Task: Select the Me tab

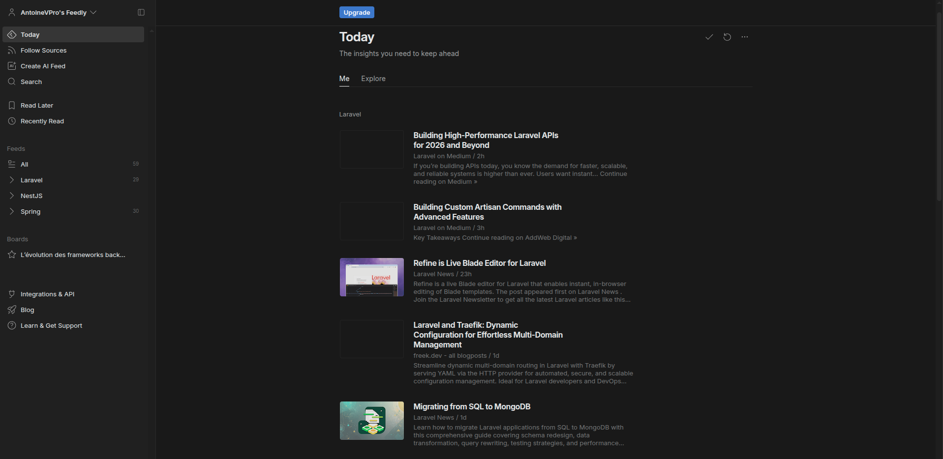Action: coord(344,79)
